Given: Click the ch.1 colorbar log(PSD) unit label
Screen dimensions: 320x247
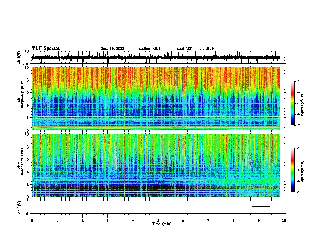Looking at the screenshot, I should (x=303, y=105).
